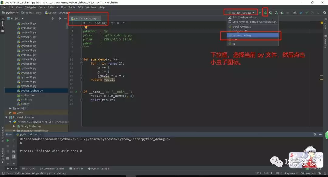The width and height of the screenshot is (328, 177).
Task: Open the VCS menu
Action: (80, 7)
